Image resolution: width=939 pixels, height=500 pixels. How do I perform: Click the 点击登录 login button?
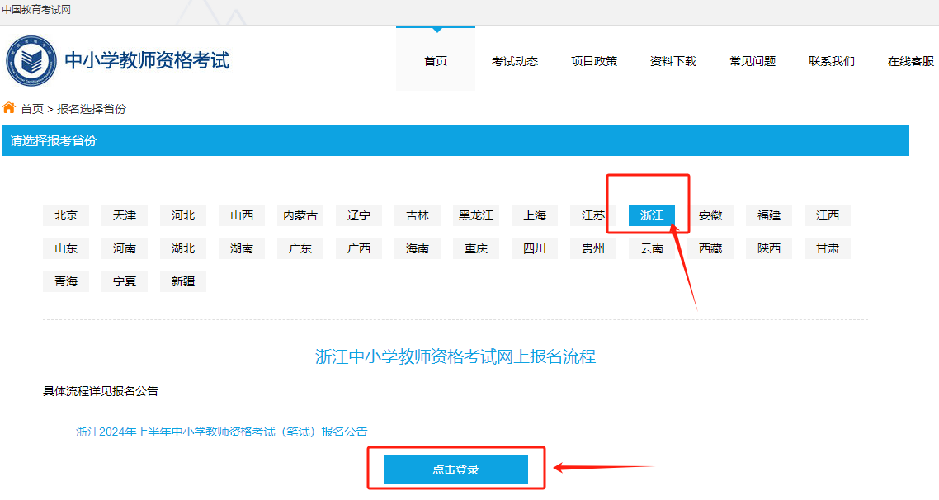click(455, 469)
